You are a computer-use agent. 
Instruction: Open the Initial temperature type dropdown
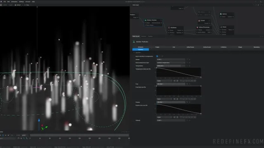click(x=171, y=62)
